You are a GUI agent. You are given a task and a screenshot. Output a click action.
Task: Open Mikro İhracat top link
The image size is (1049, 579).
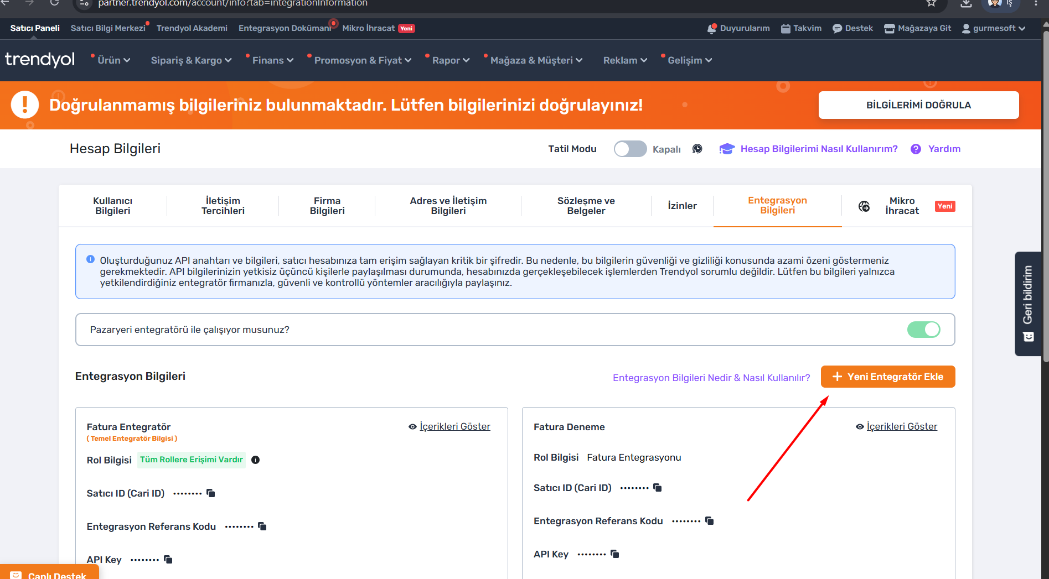pyautogui.click(x=369, y=28)
